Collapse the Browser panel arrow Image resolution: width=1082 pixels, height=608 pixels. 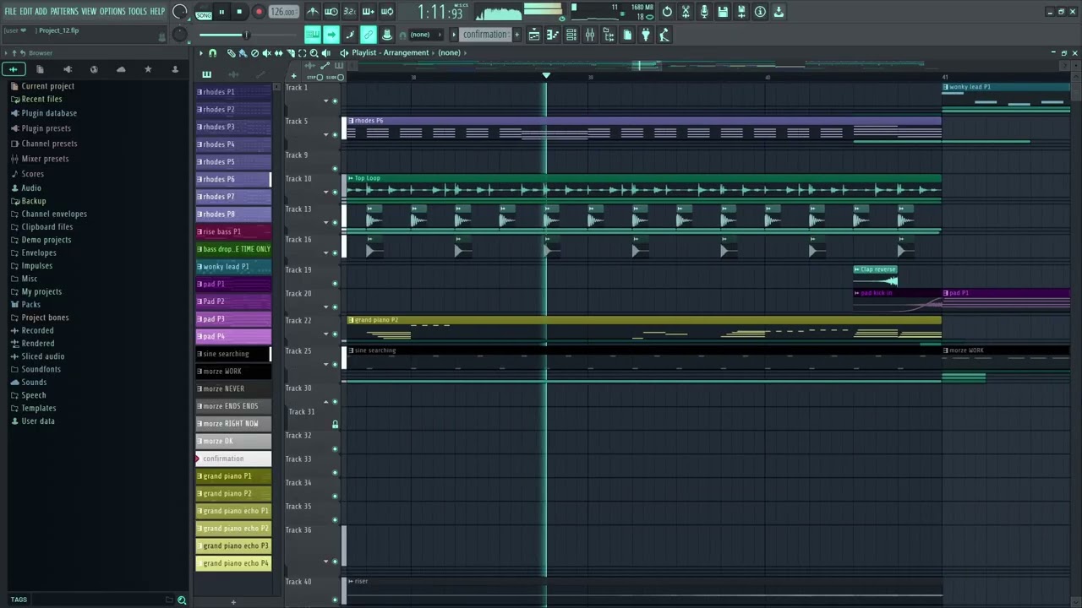6,53
